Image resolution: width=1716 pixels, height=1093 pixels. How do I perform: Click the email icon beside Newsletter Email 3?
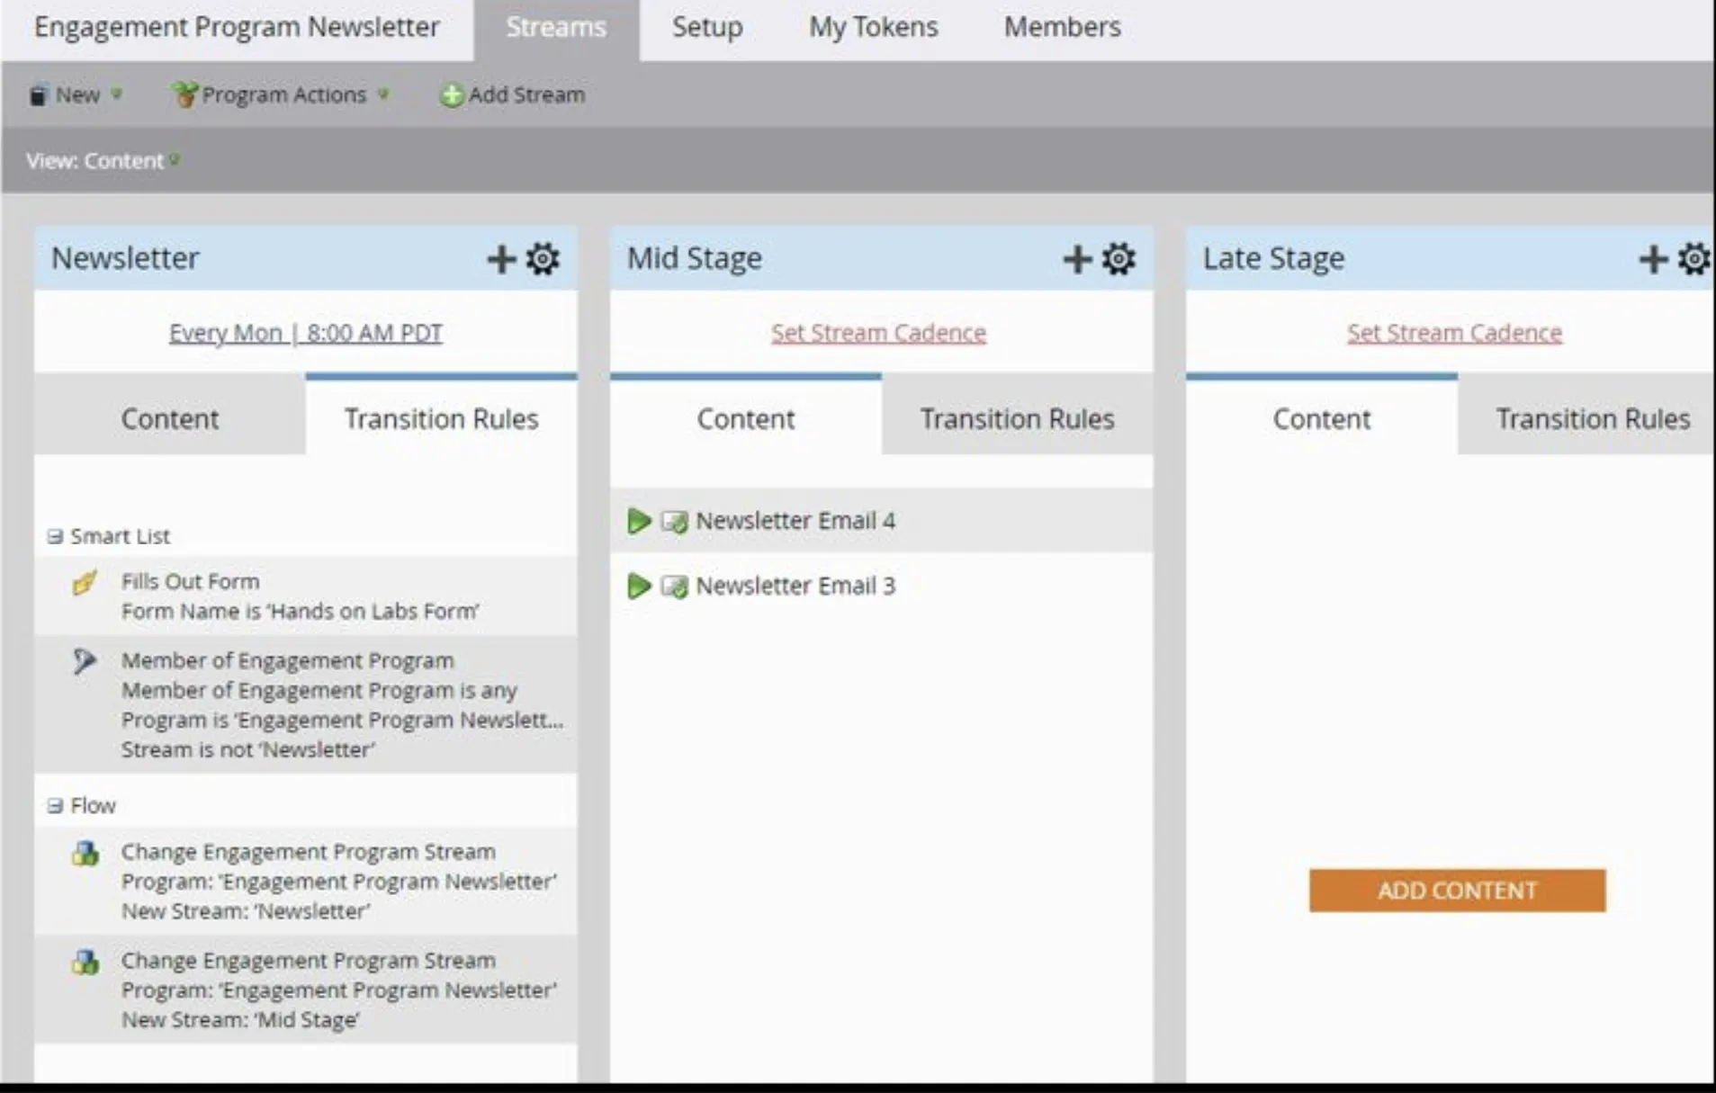pyautogui.click(x=674, y=587)
